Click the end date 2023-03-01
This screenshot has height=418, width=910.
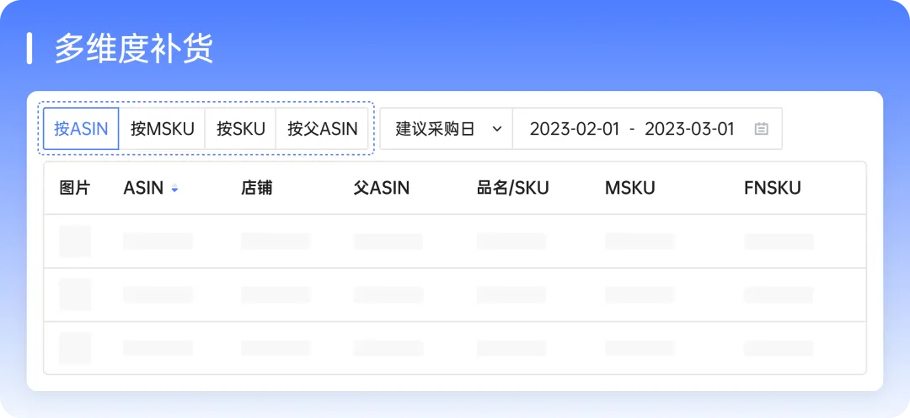click(x=689, y=128)
